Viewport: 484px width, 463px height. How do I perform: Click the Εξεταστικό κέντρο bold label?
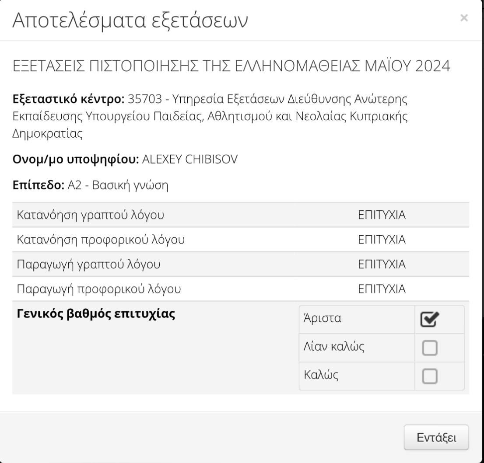point(68,99)
